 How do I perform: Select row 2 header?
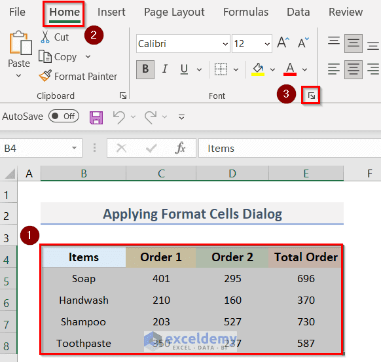[9, 214]
